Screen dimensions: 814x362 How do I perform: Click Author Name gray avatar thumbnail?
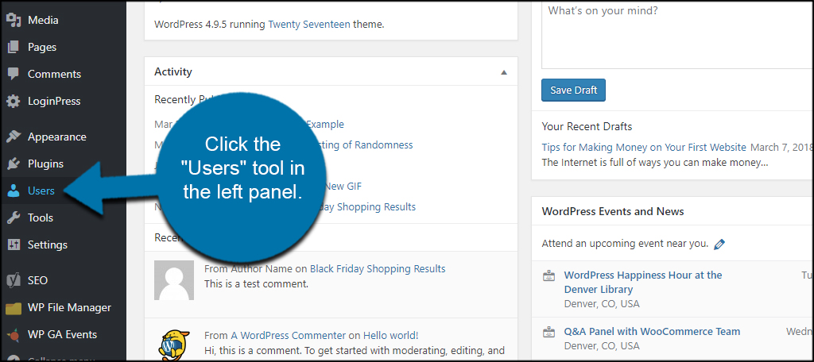(x=174, y=280)
